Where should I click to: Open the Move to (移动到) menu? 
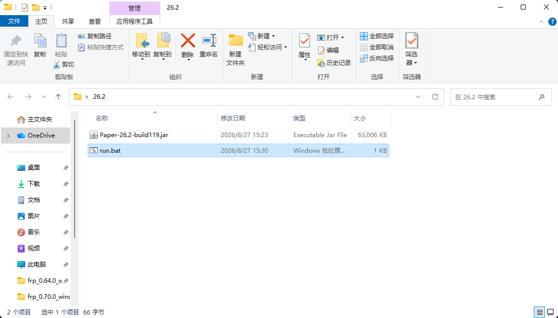[x=141, y=46]
